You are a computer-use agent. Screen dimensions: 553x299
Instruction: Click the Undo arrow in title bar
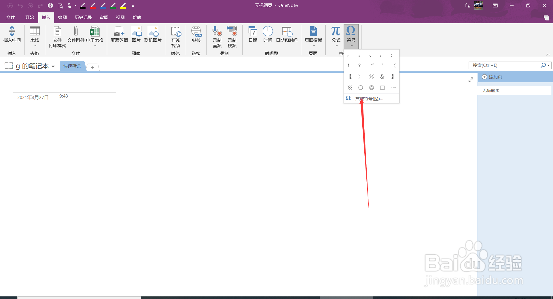click(x=20, y=5)
